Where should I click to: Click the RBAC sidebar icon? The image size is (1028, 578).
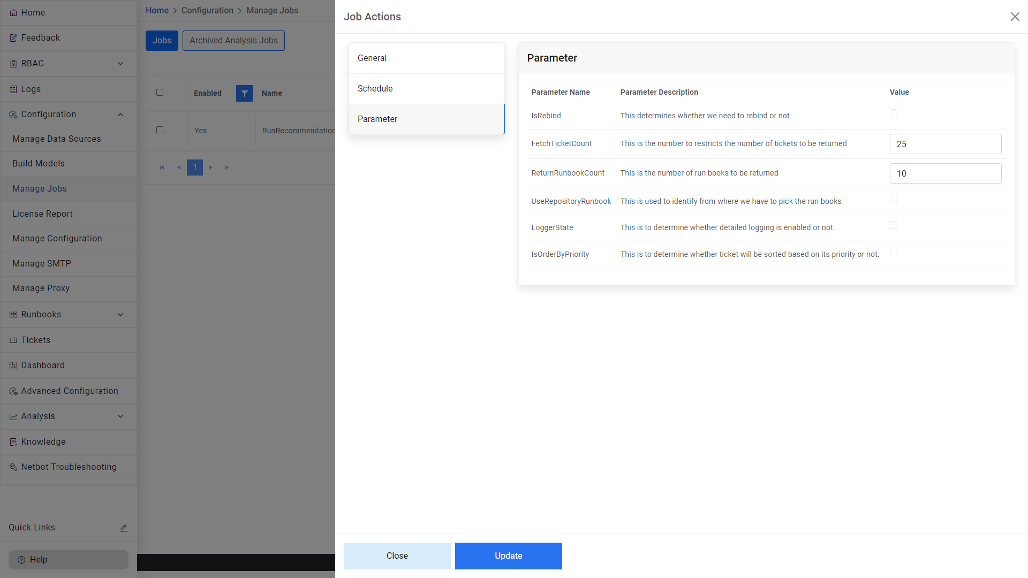(13, 64)
